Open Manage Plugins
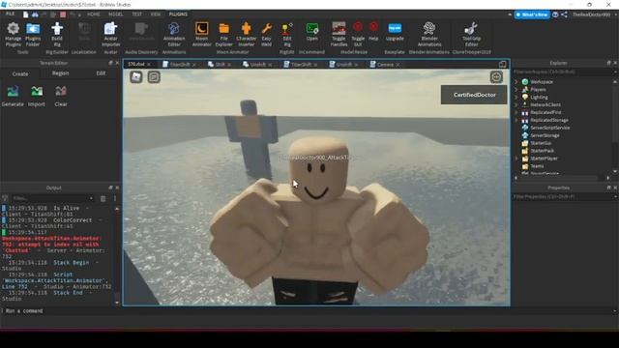 point(13,35)
